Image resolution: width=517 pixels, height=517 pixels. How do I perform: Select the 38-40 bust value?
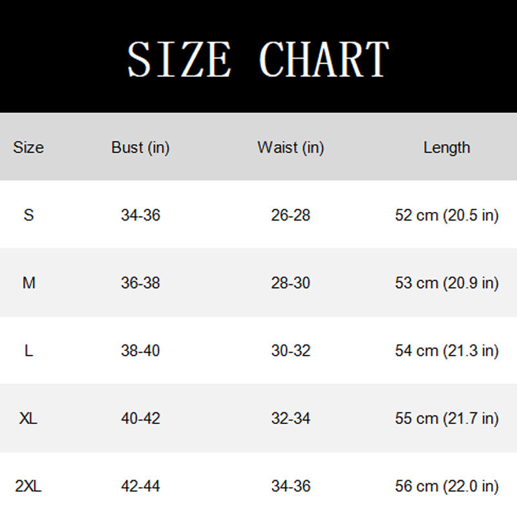click(140, 350)
